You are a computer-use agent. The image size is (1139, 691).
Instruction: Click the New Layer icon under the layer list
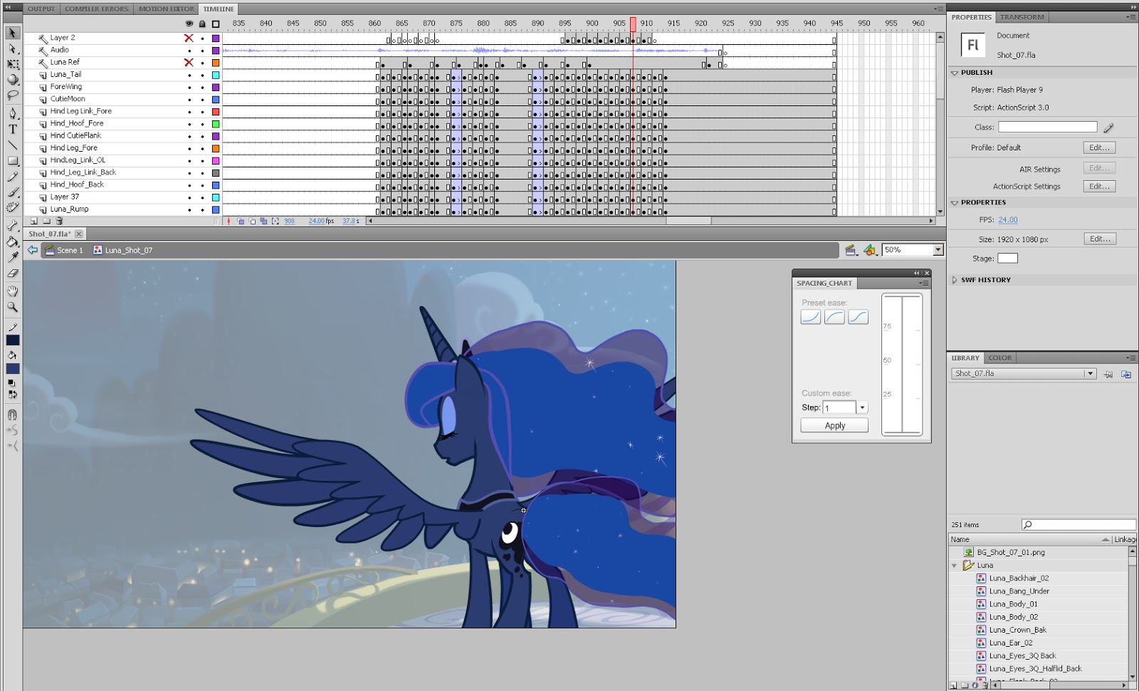point(33,222)
